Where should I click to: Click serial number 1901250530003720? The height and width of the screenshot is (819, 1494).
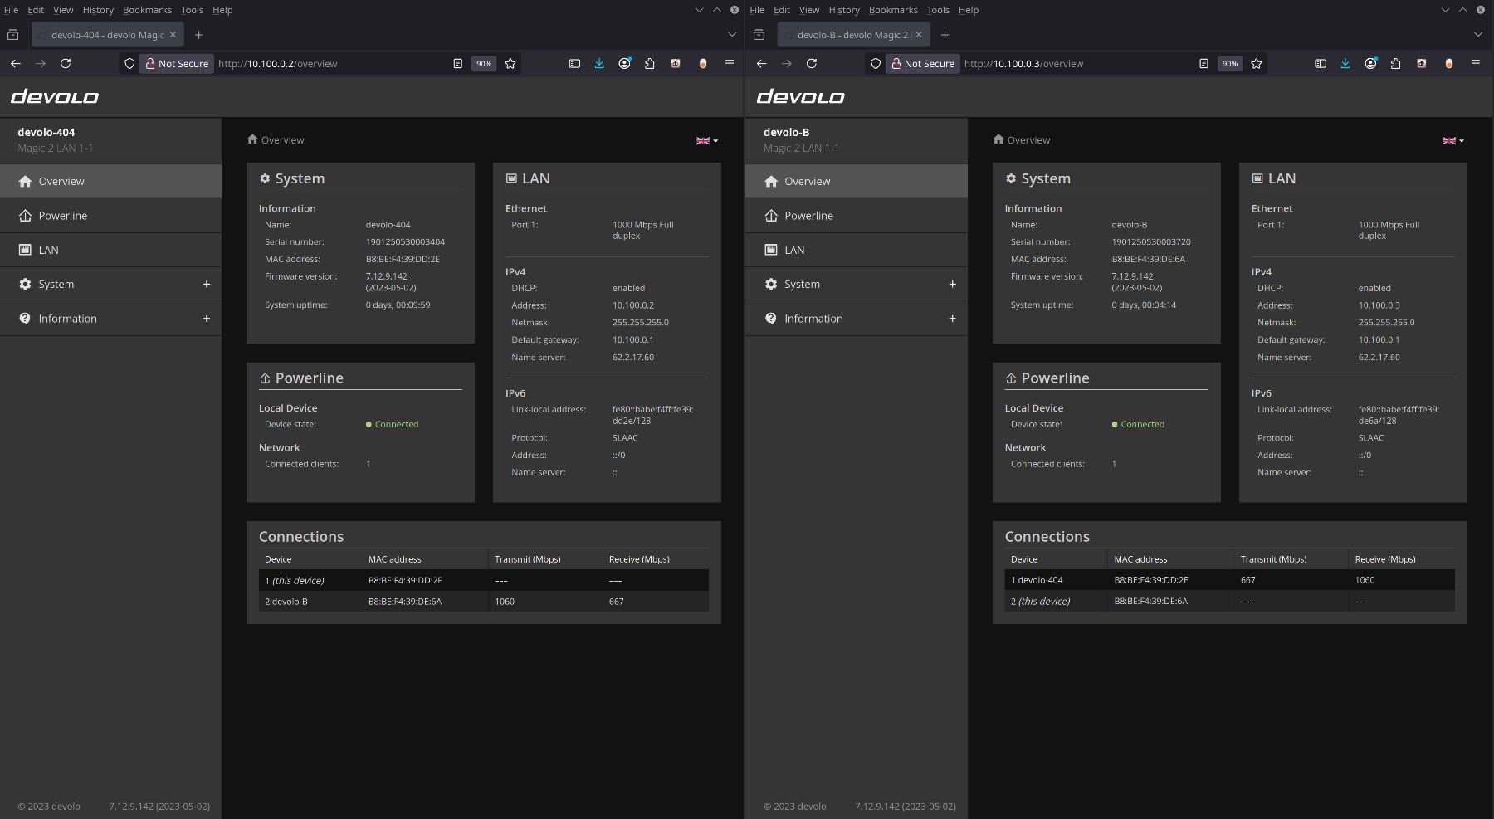coord(1151,242)
